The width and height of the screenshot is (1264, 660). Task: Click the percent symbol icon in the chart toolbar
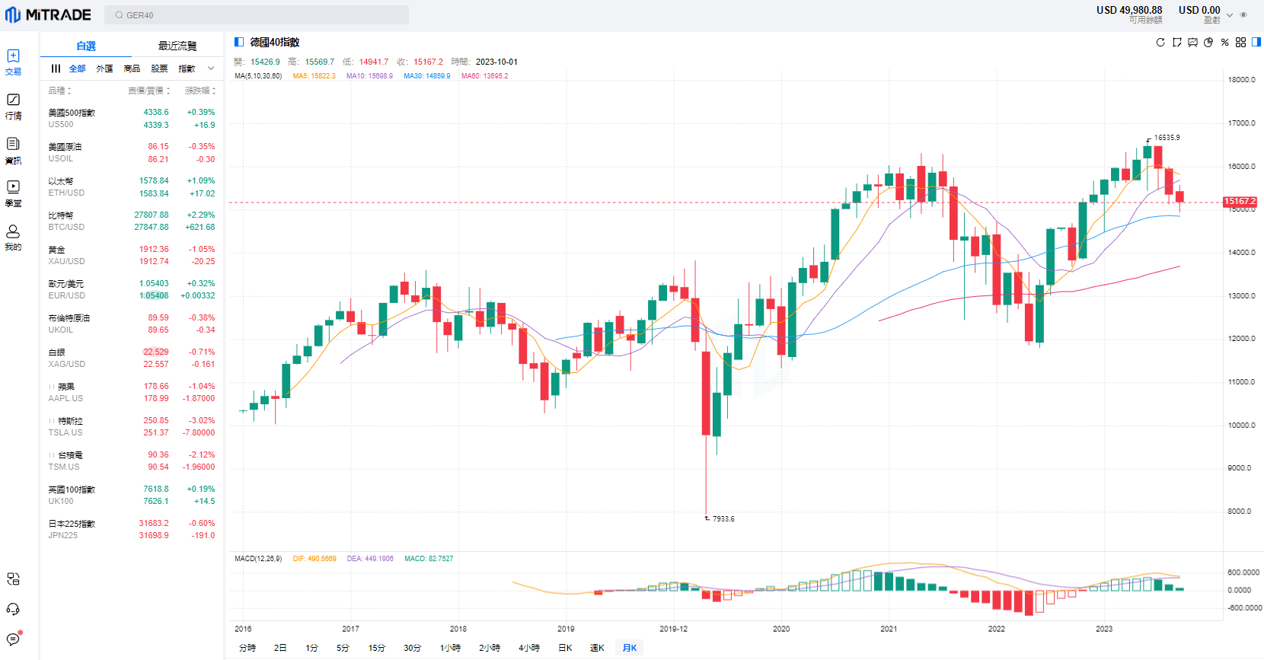(1224, 43)
